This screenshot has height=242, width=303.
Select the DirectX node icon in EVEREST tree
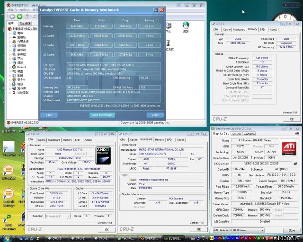pos(14,67)
